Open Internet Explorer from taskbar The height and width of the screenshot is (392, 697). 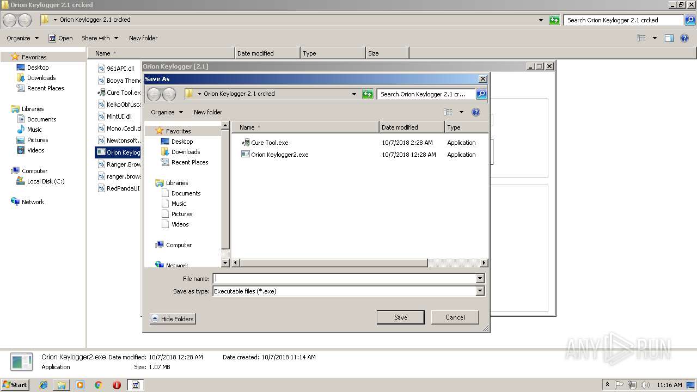coord(44,385)
